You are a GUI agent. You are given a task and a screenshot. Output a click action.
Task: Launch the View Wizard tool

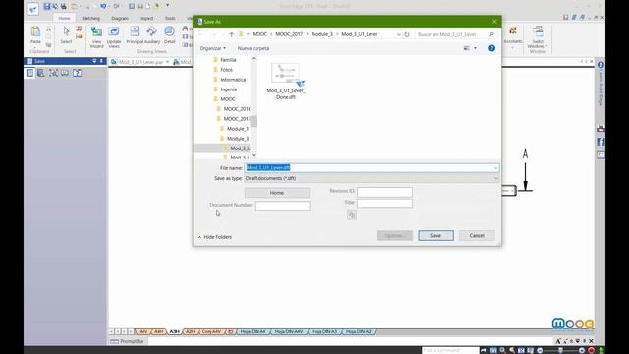(x=96, y=37)
